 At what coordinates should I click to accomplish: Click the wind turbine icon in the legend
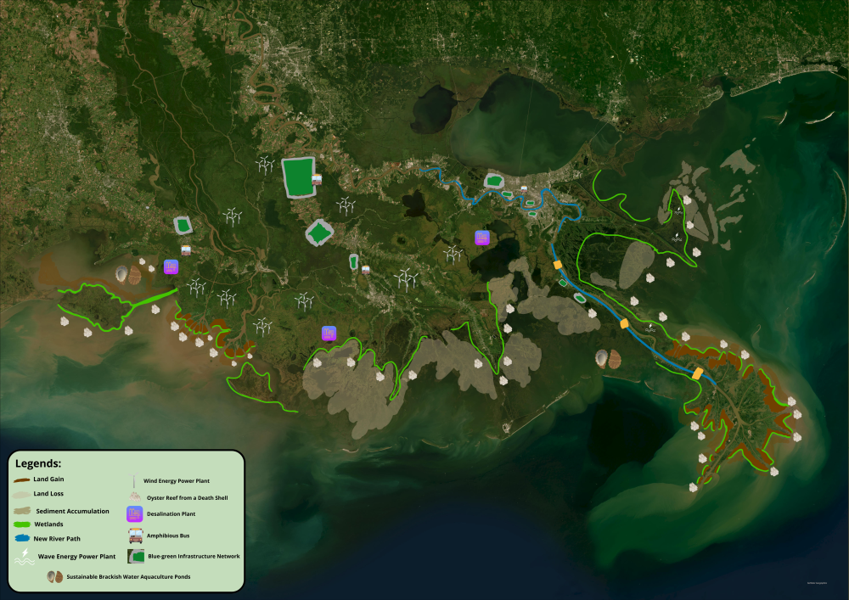(x=134, y=479)
